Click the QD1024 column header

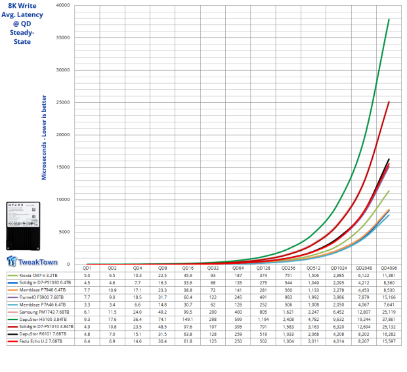pyautogui.click(x=339, y=268)
